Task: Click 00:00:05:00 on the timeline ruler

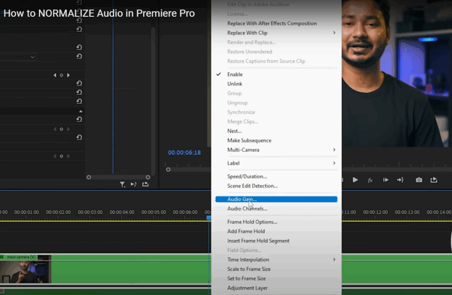Action: (x=154, y=212)
